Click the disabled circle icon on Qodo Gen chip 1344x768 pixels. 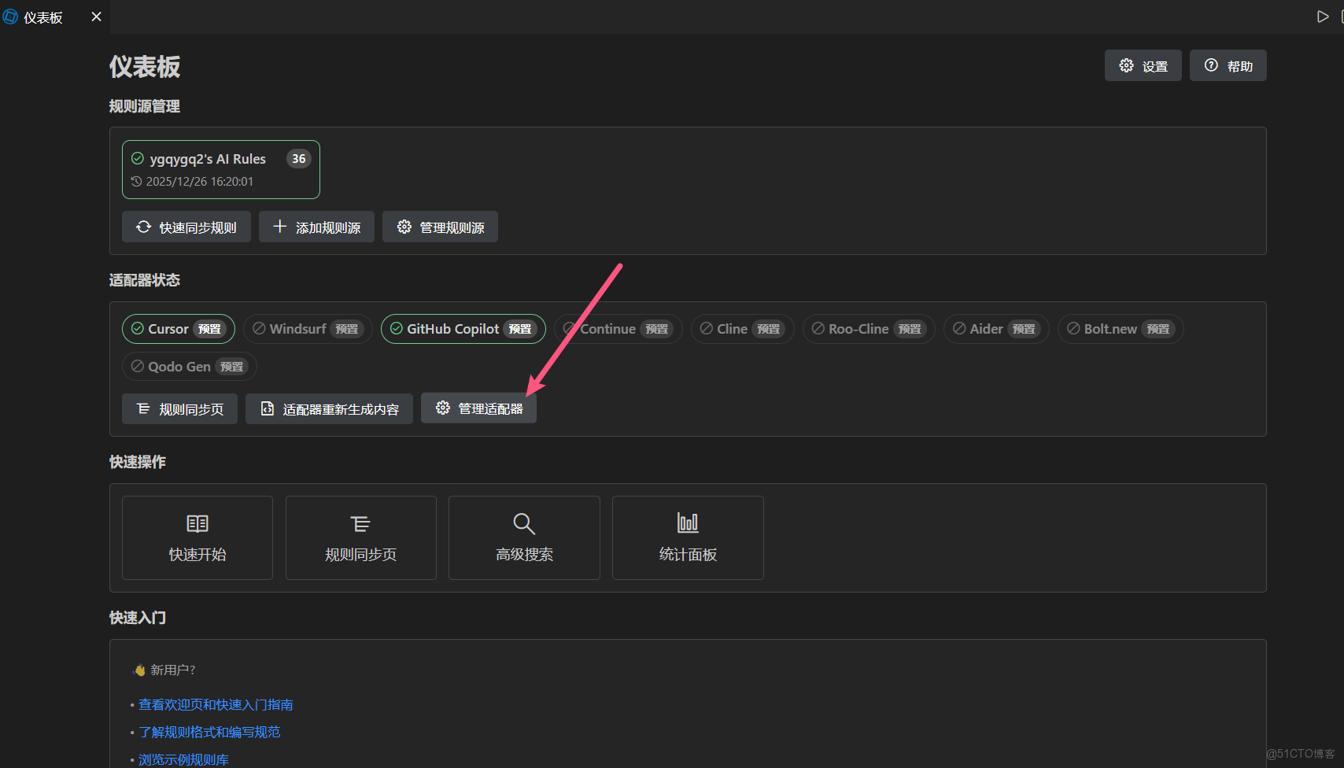[138, 367]
